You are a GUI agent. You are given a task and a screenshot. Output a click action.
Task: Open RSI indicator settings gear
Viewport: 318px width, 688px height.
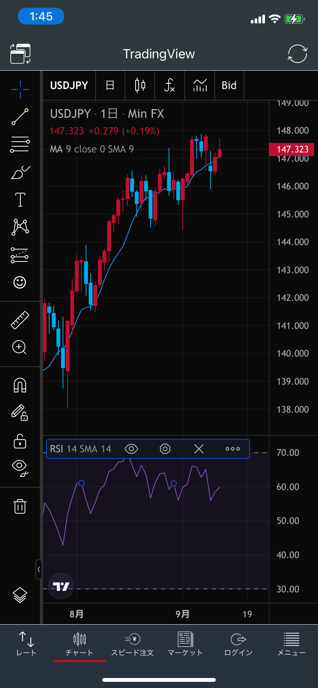[x=165, y=449]
